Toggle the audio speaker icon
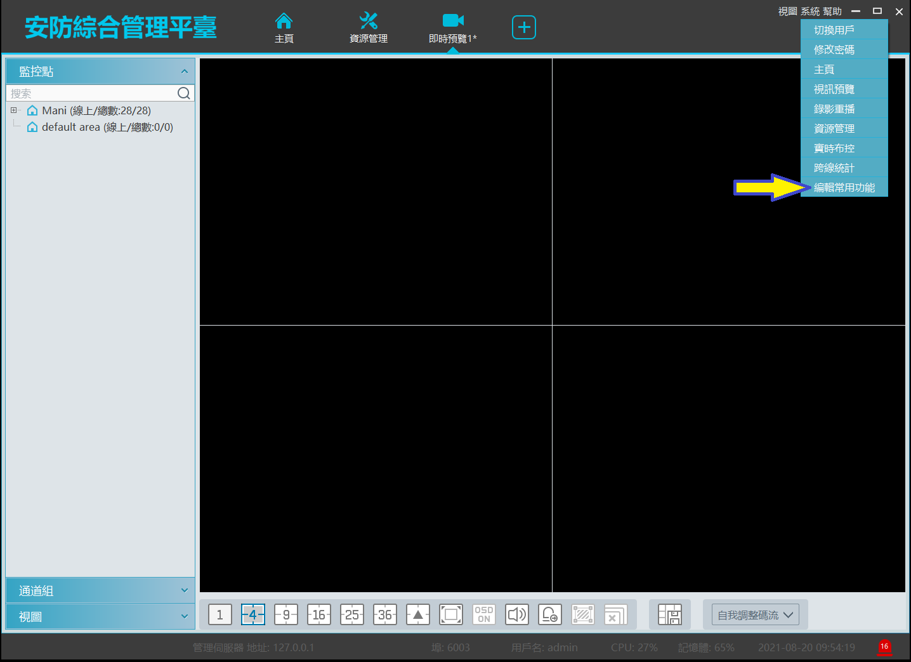 [x=516, y=614]
